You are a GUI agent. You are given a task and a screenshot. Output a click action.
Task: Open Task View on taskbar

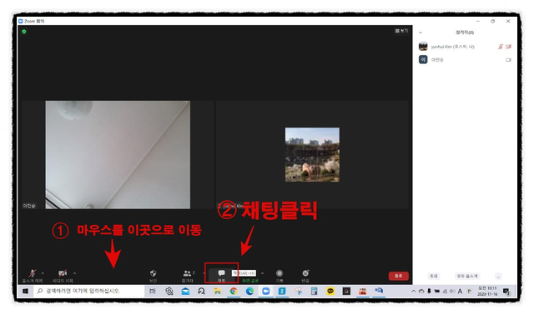153,291
